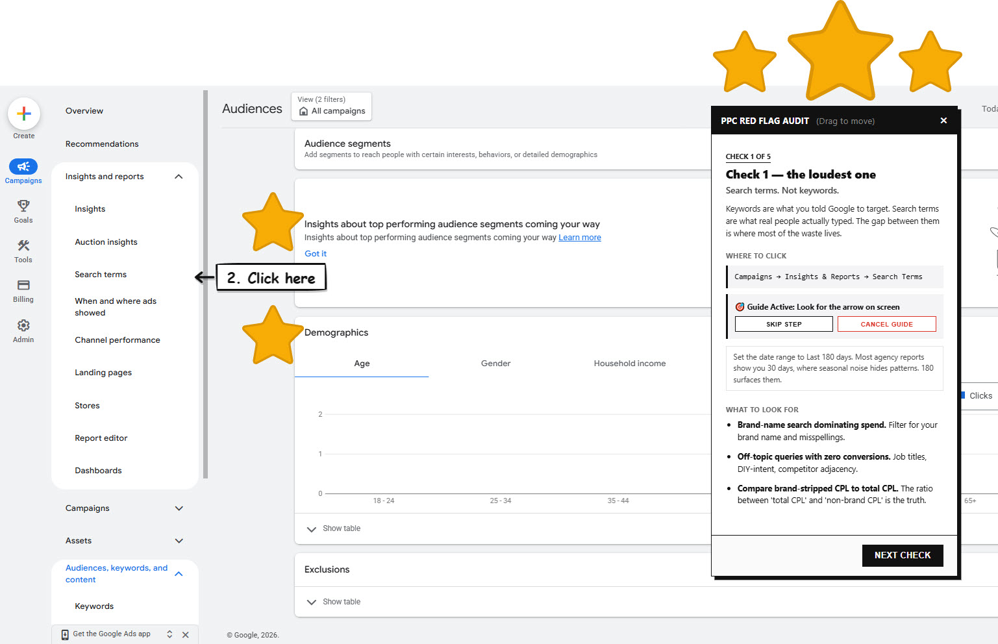Click the CHECK 1 OF 5 label
The height and width of the screenshot is (644, 998).
pos(748,156)
